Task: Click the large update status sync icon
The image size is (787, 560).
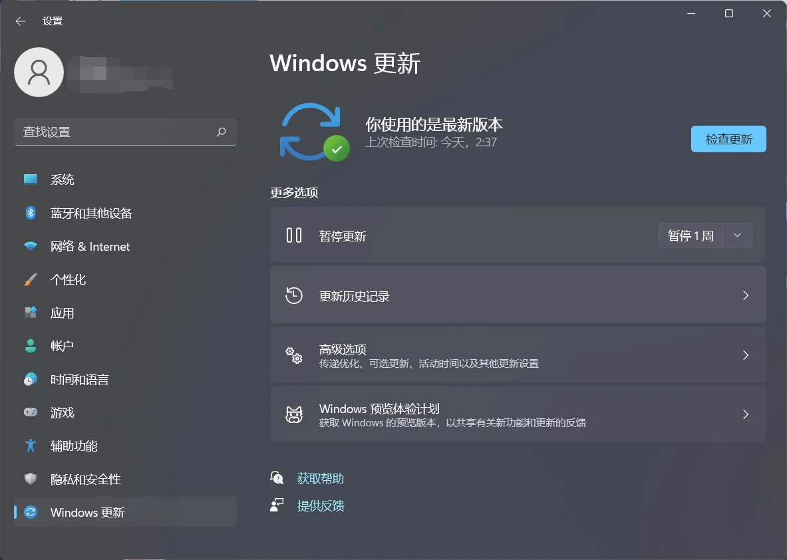Action: [314, 132]
